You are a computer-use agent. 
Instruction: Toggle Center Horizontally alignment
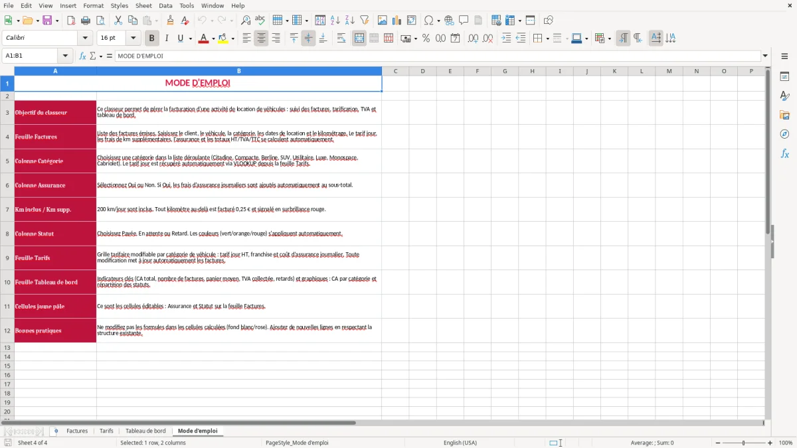(261, 38)
